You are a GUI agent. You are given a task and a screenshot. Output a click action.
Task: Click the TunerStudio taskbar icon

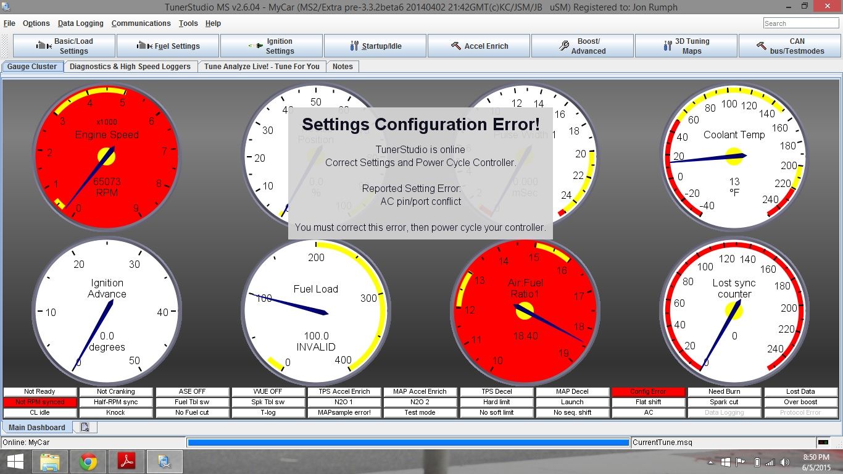(165, 462)
